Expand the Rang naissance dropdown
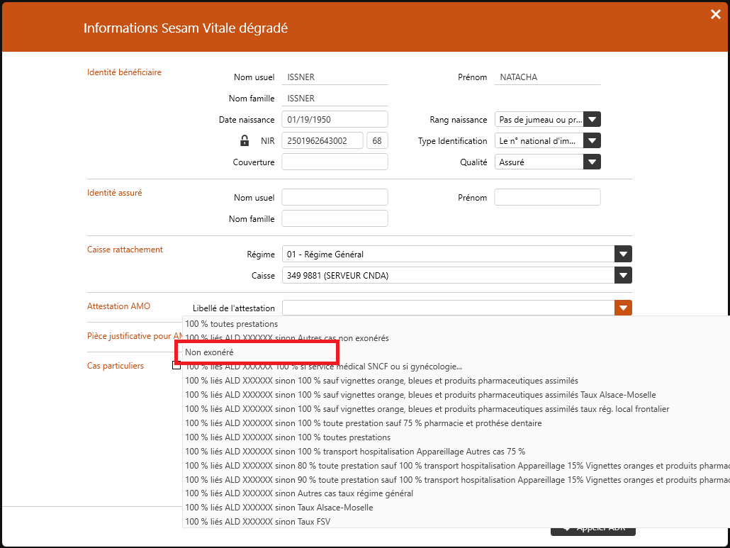730x548 pixels. tap(592, 120)
